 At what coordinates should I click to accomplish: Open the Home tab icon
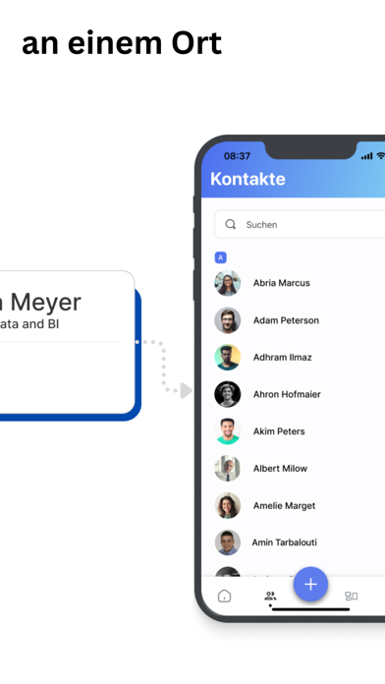point(224,596)
